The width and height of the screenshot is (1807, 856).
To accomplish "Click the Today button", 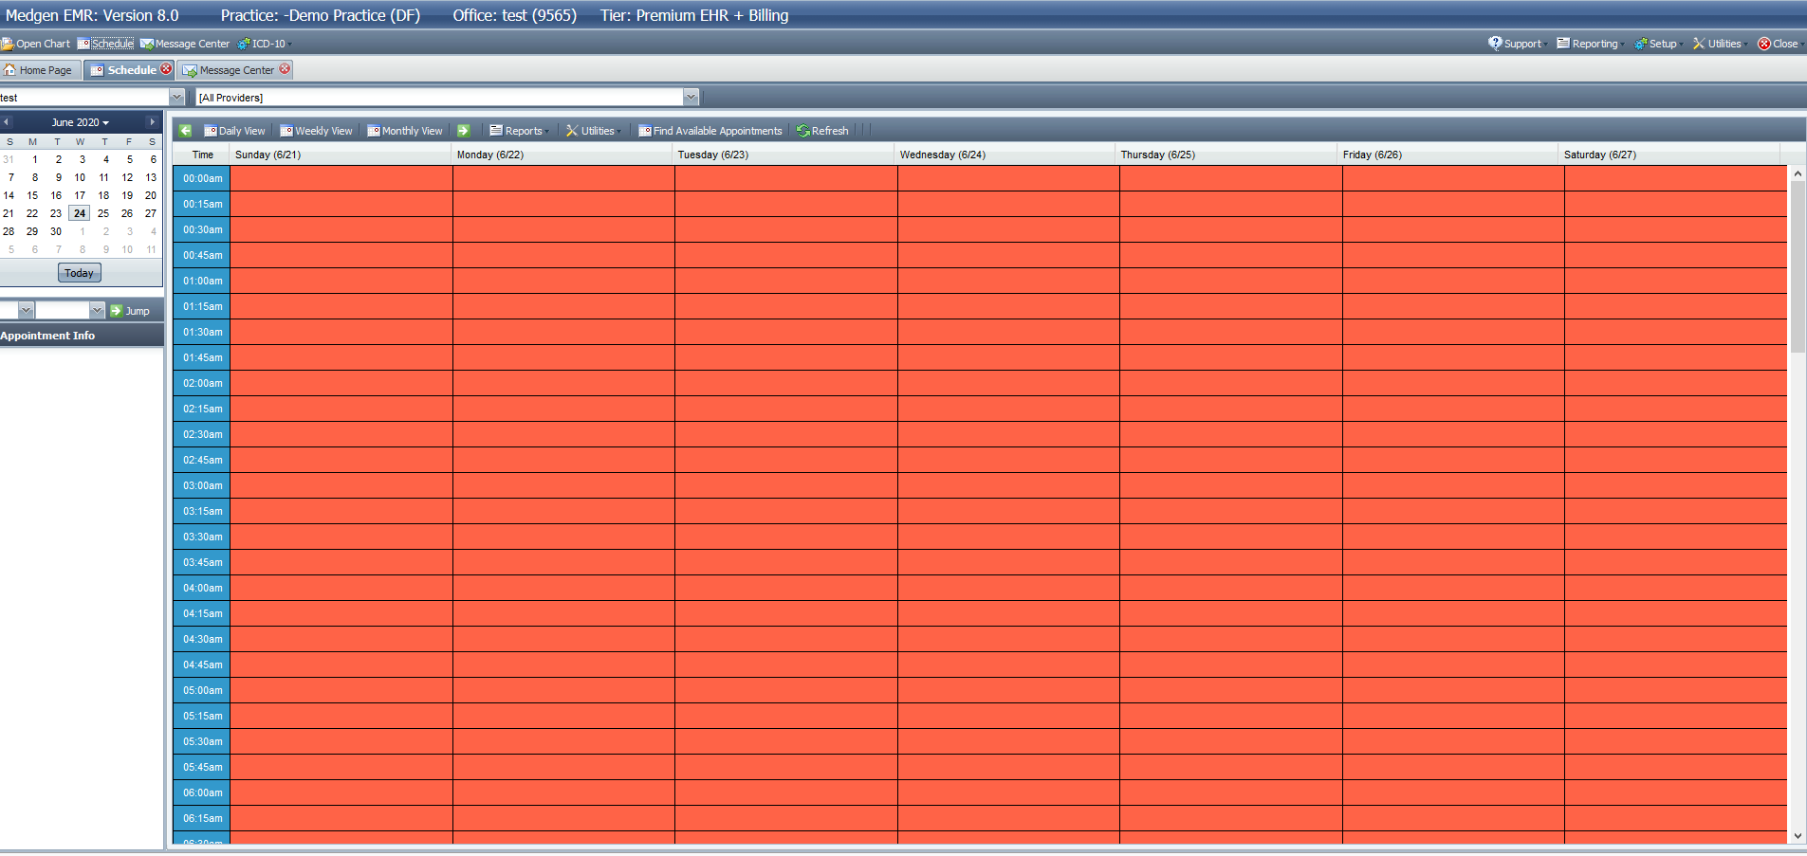I will [79, 273].
